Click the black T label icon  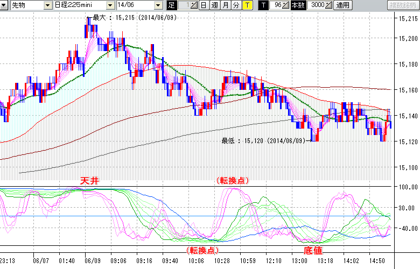click(263, 5)
